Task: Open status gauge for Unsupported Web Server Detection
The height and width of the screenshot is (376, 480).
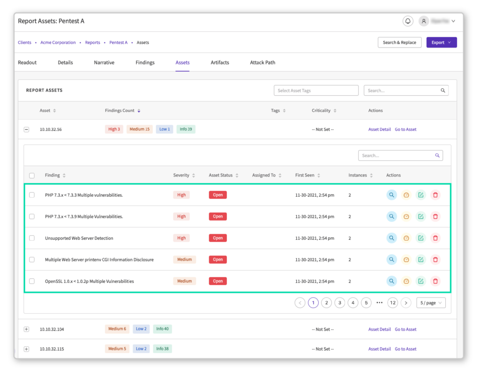Action: tap(406, 238)
